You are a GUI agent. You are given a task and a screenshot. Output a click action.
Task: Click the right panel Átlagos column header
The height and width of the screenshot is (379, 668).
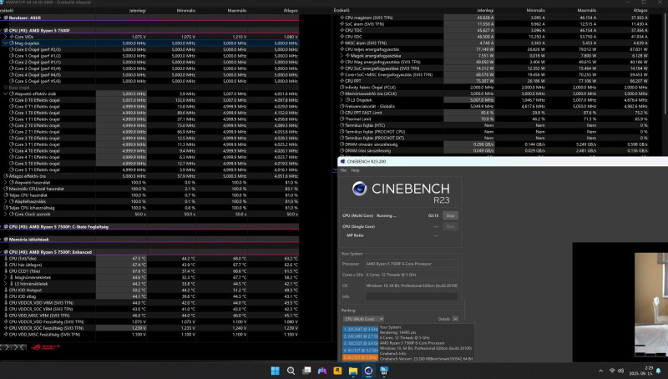tap(640, 10)
